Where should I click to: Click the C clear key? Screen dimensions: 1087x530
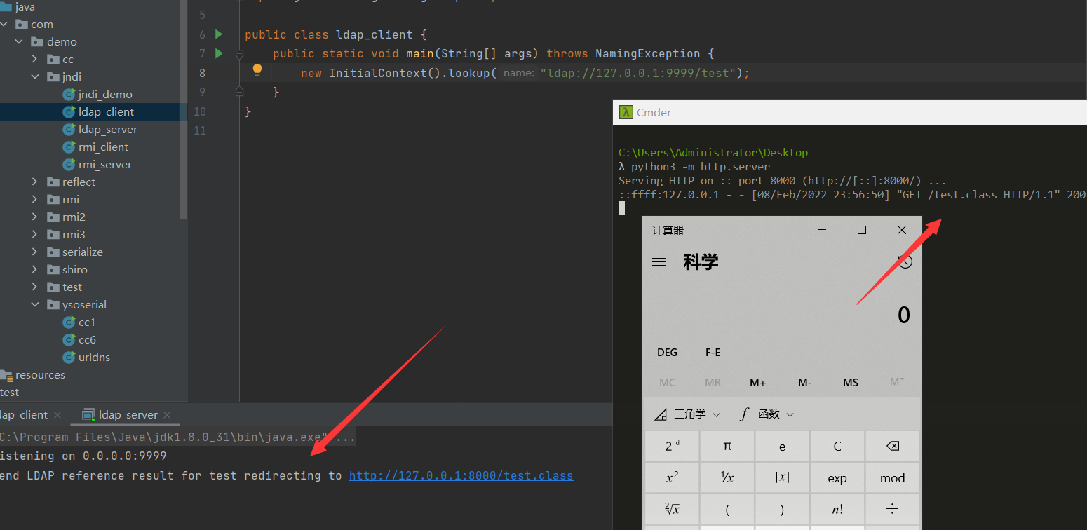(x=837, y=446)
